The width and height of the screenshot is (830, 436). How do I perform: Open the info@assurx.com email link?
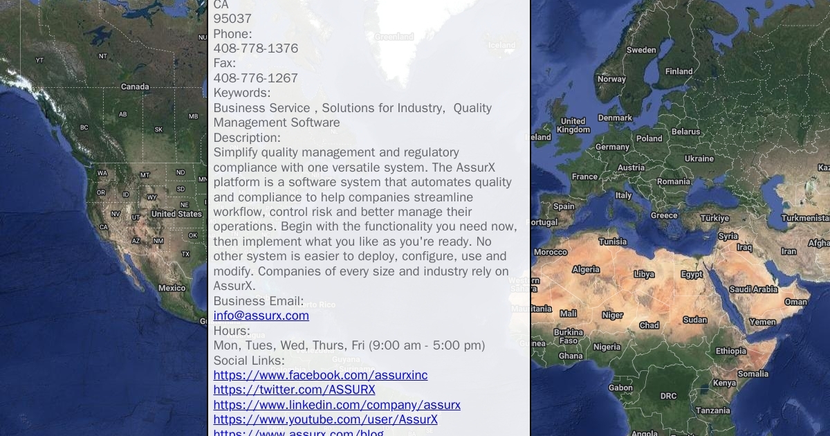pos(261,316)
